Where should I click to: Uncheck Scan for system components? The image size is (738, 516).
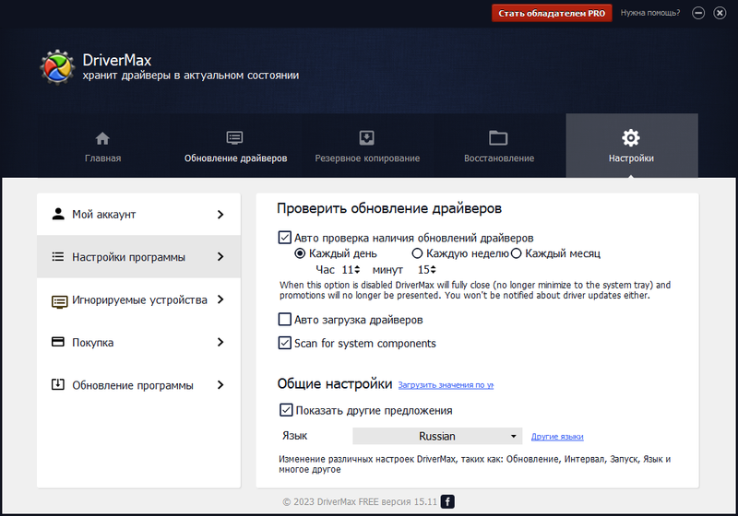tap(285, 344)
